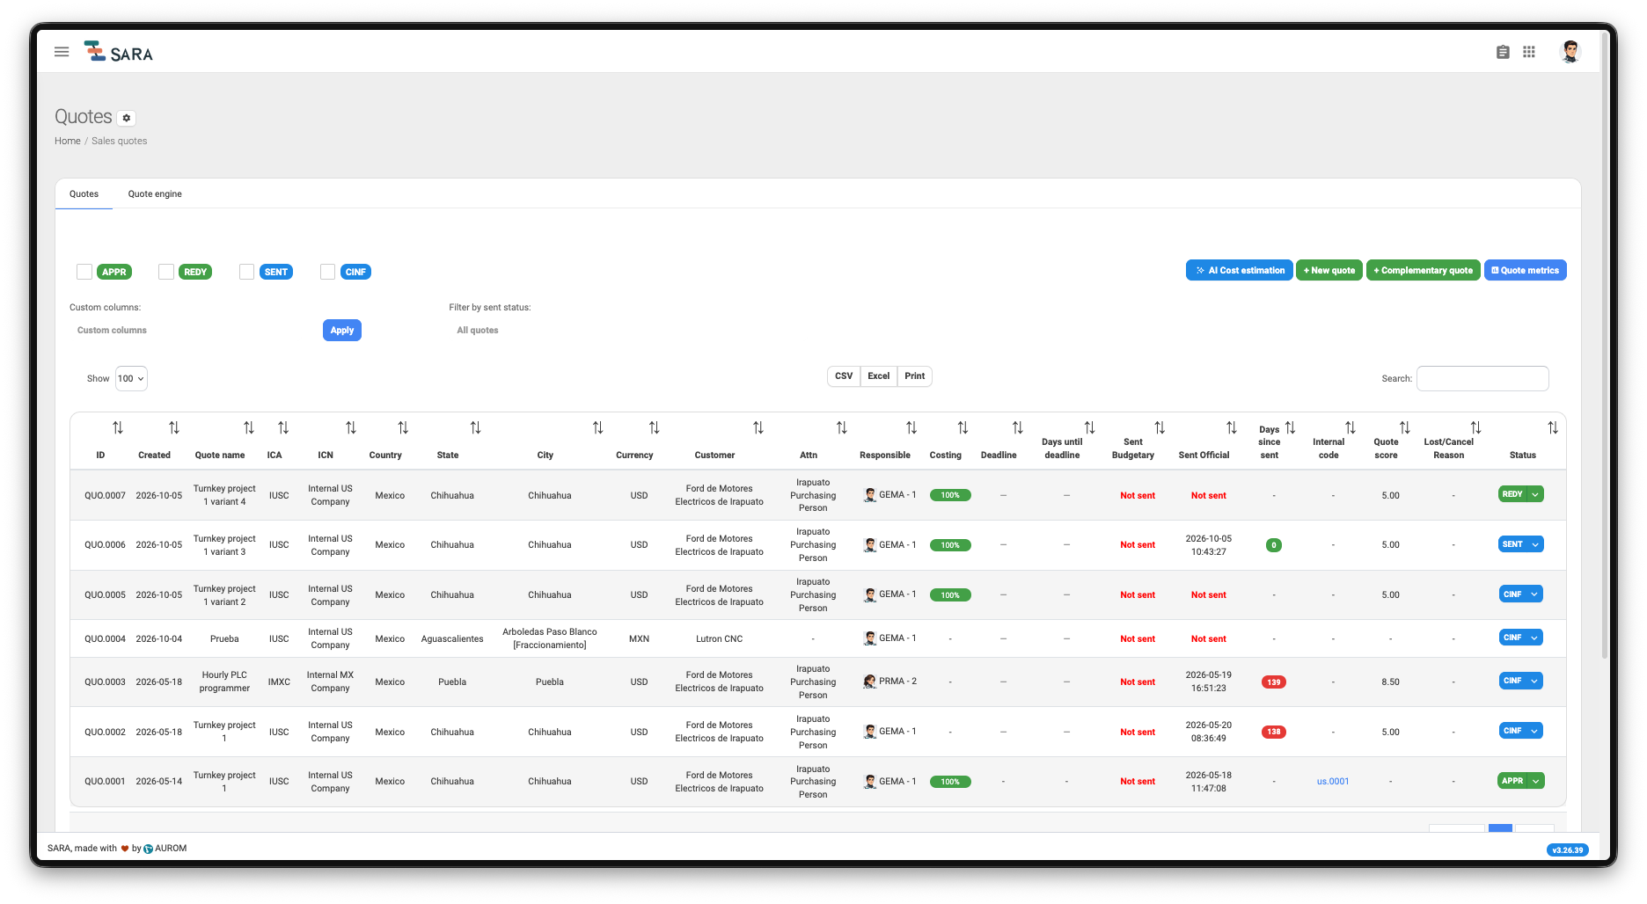
Task: Click the Complementary quote button
Action: click(1424, 271)
